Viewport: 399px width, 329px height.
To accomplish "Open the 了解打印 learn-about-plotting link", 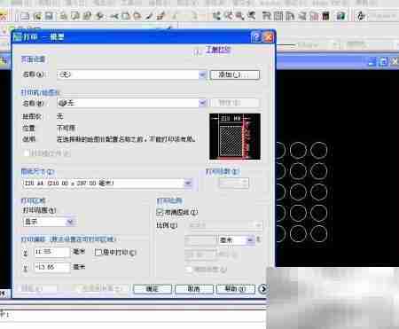I will click(218, 50).
